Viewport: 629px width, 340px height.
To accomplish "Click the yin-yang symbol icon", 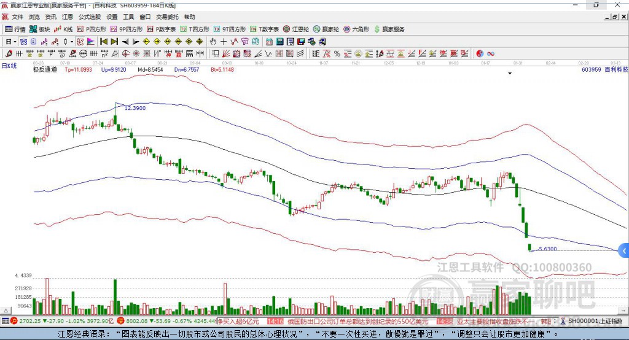I will tap(480, 54).
